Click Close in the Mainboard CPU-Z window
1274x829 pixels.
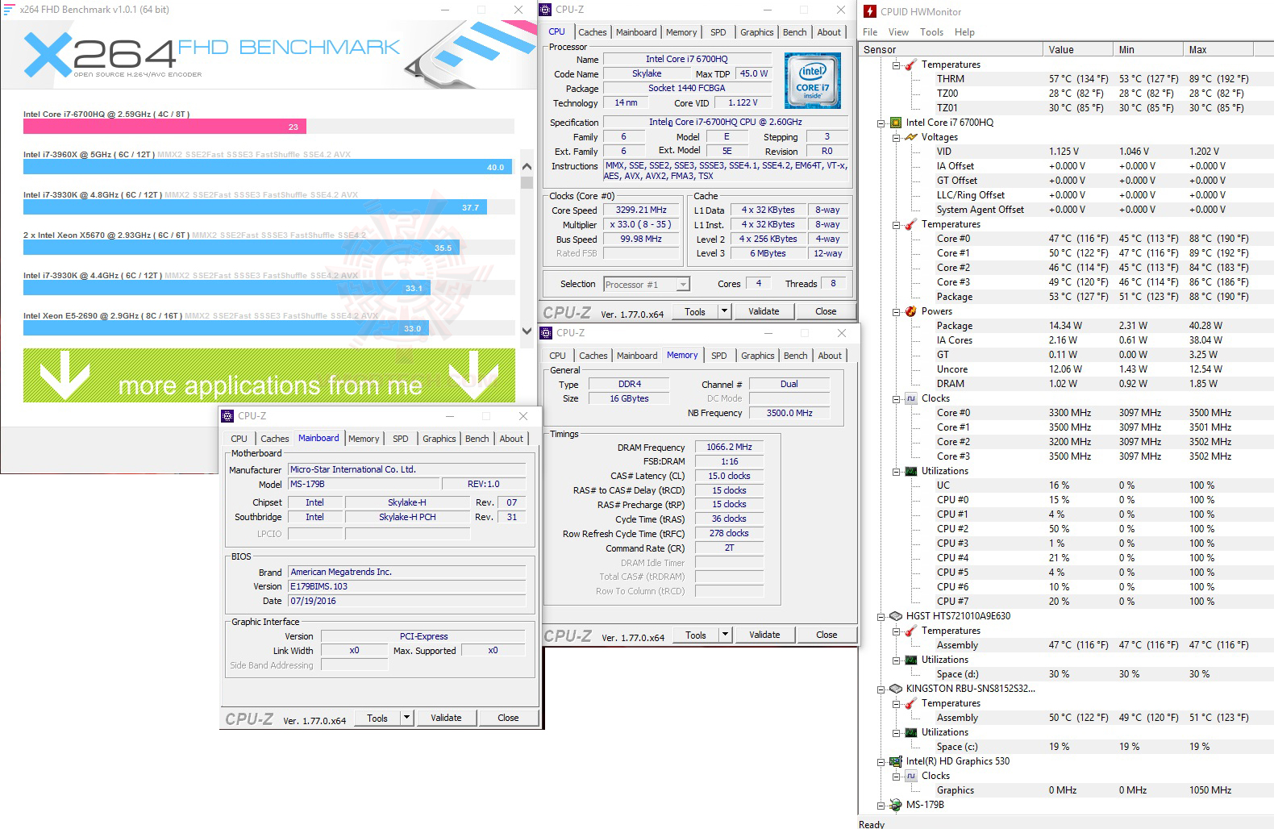click(x=508, y=718)
